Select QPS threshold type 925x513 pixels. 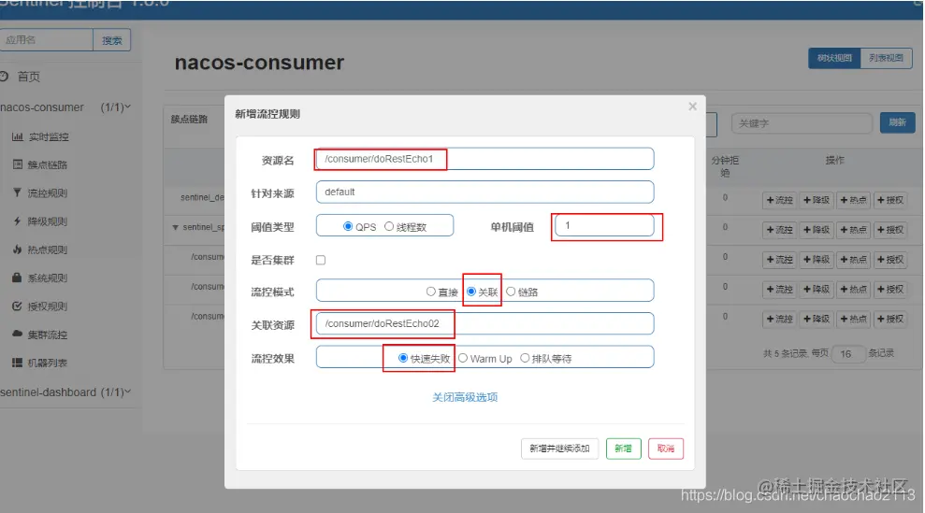[348, 226]
